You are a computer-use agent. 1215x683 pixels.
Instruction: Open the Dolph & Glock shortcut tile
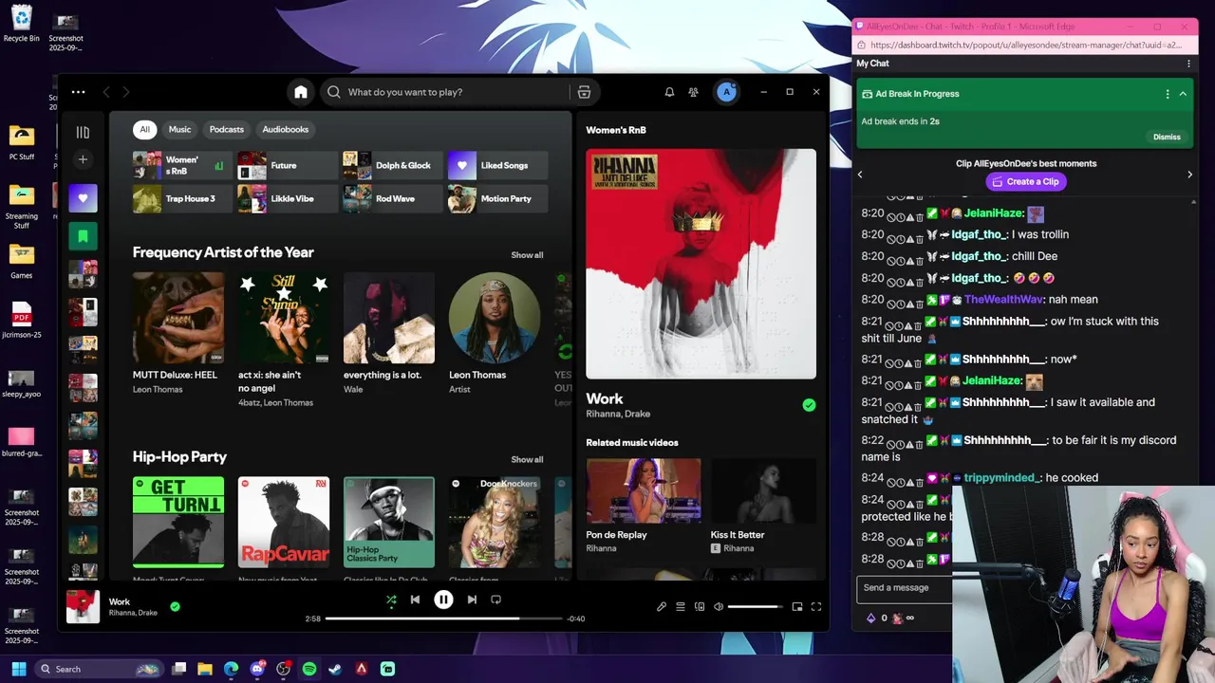click(392, 165)
